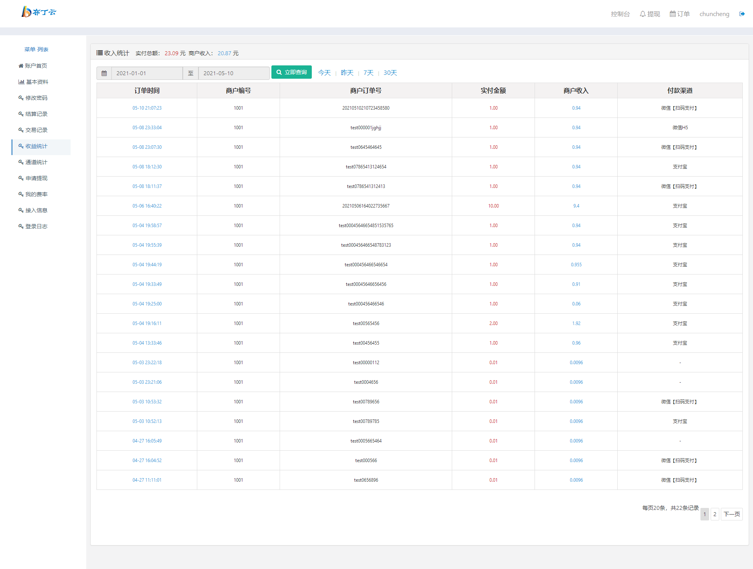The height and width of the screenshot is (569, 753).
Task: Click the calendar icon beside 订单
Action: point(673,14)
